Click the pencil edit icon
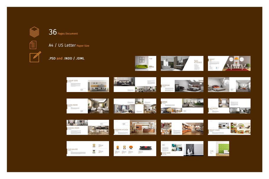 [35, 57]
